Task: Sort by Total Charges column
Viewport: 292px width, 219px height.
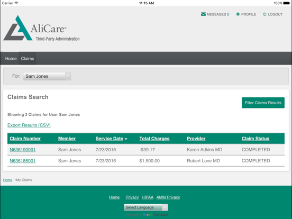Action: (x=154, y=139)
